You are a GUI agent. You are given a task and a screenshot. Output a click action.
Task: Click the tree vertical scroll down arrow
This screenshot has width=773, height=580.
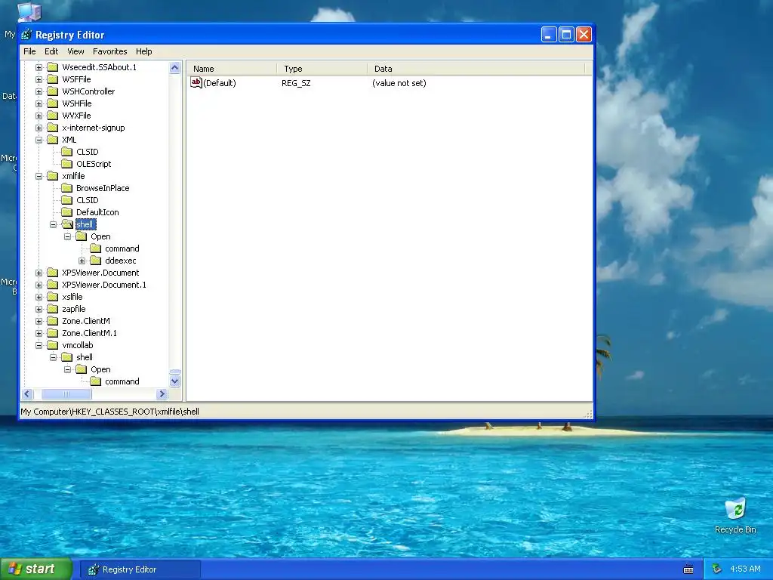point(174,381)
